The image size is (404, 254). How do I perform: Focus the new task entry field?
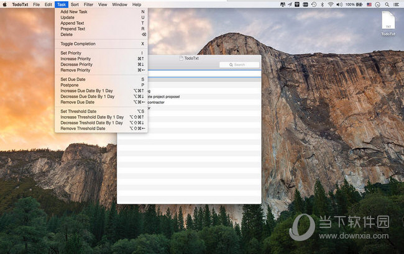[x=204, y=74]
